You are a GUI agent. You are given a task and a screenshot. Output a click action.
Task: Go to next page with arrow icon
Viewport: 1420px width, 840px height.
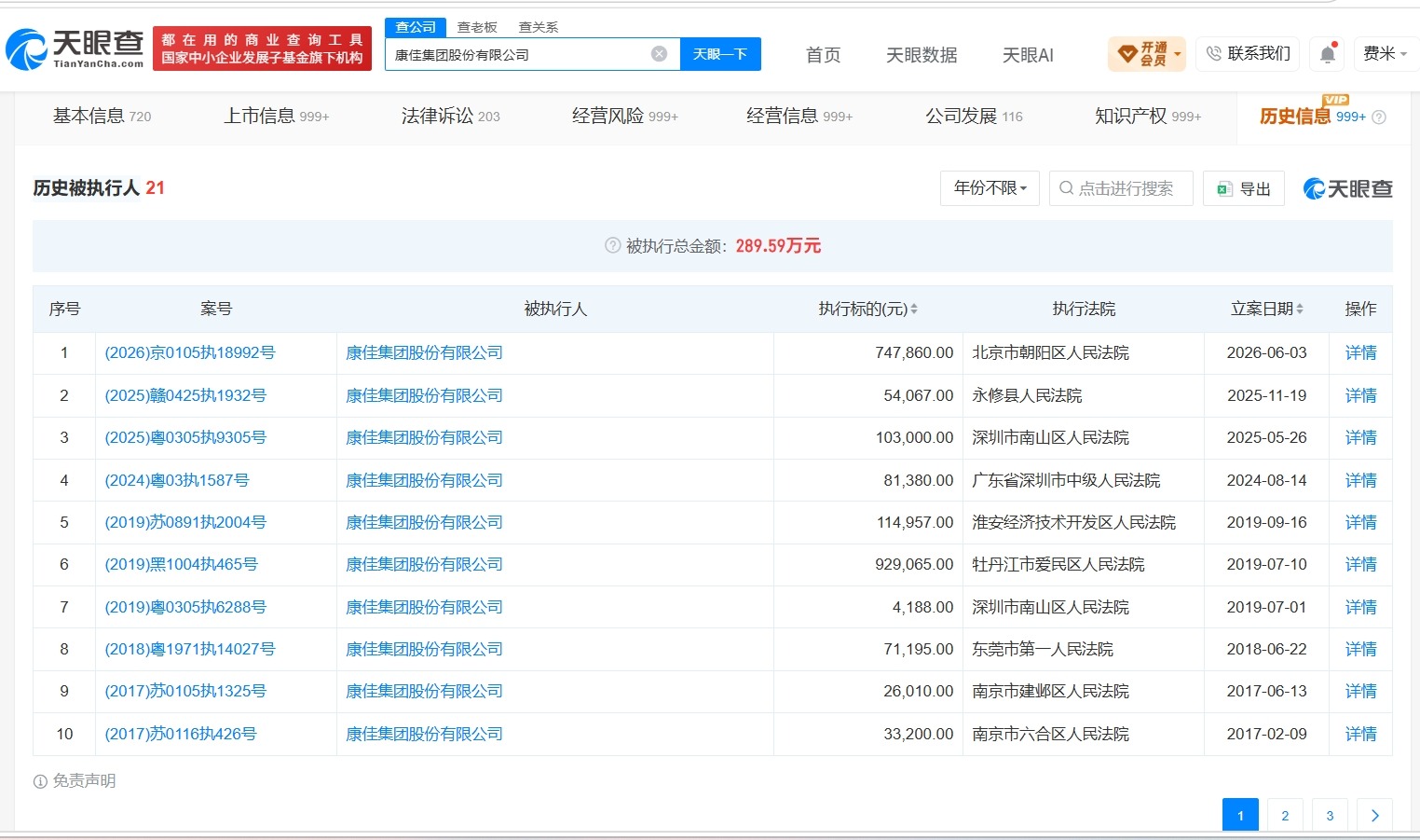pos(1374,816)
